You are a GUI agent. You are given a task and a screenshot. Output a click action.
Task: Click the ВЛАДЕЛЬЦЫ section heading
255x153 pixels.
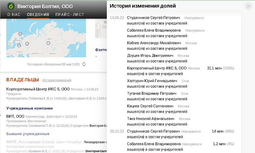(22, 80)
